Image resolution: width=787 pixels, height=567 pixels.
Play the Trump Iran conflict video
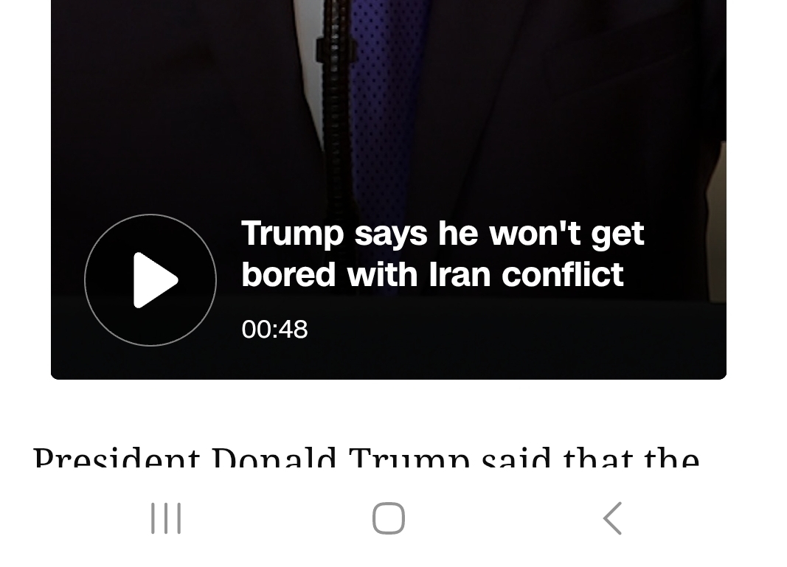pos(150,280)
